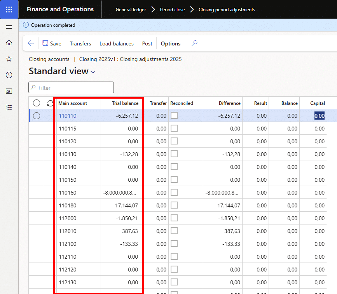Check Reconciled for account 112130
The width and height of the screenshot is (337, 294).
coord(174,282)
